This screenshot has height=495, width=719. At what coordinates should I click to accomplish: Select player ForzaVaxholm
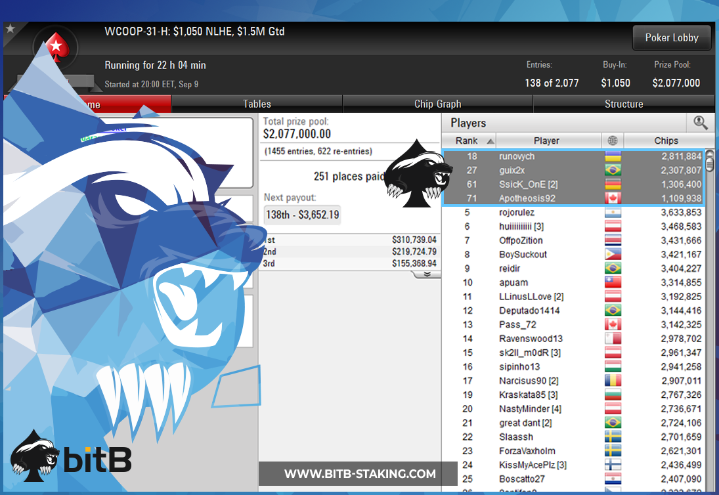point(574,451)
